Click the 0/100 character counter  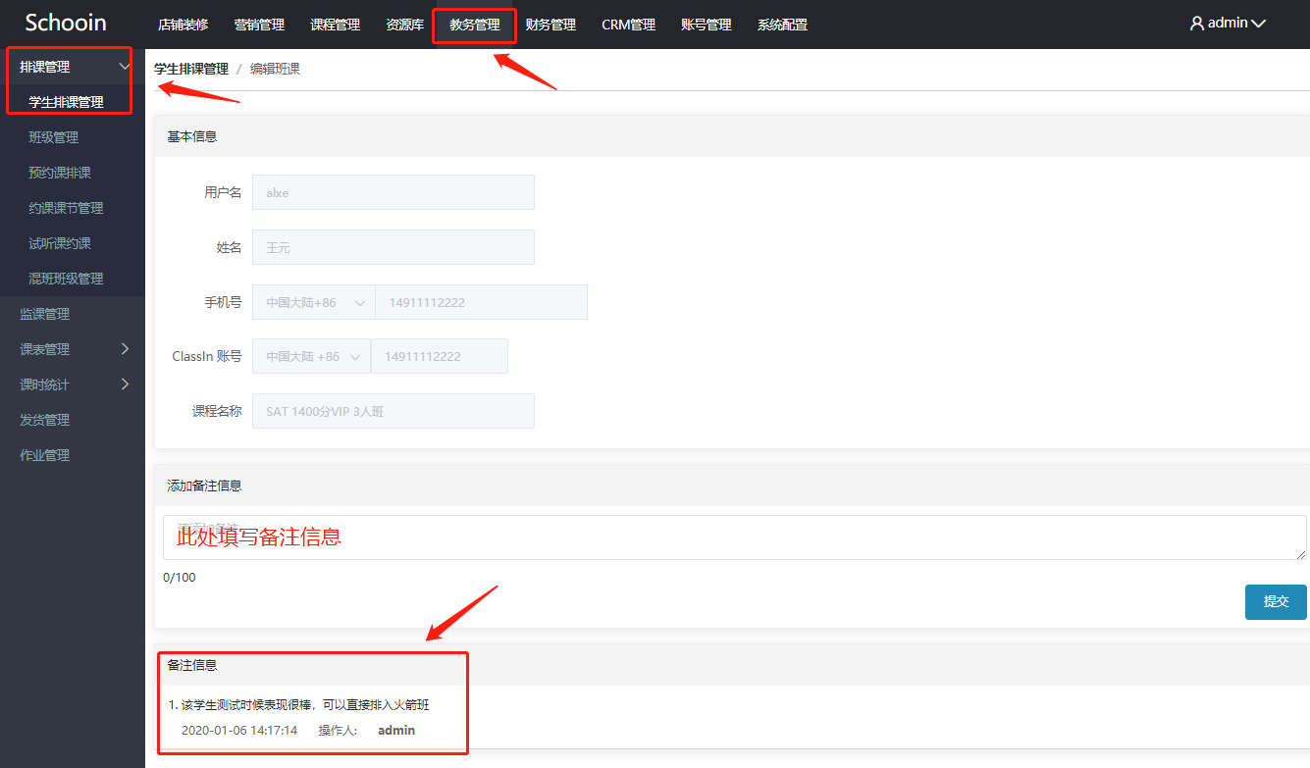pyautogui.click(x=180, y=578)
